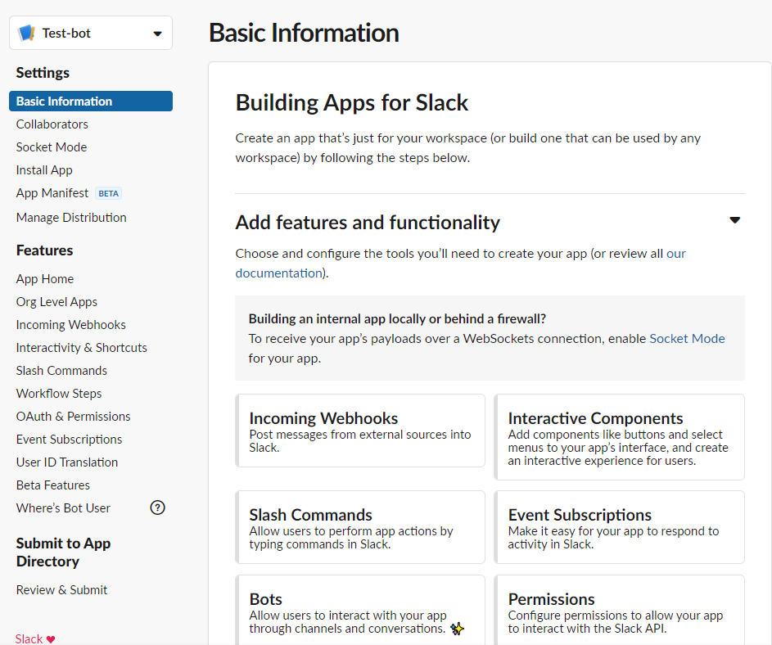The width and height of the screenshot is (772, 645).
Task: Click 'Building an internal app locally' notice heading
Action: coord(397,319)
